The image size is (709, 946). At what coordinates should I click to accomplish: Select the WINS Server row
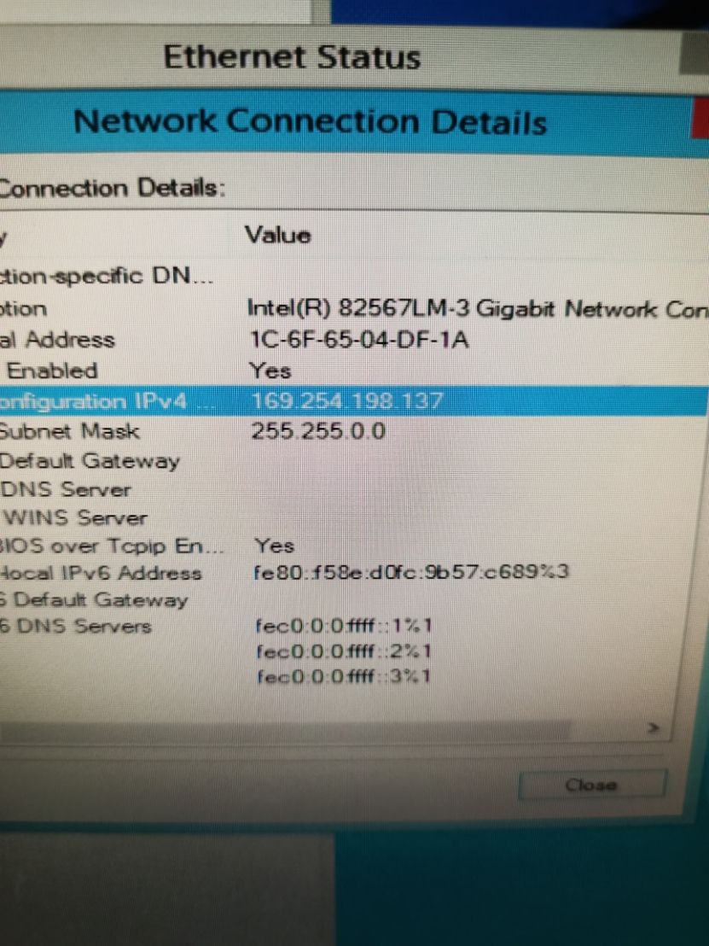[x=353, y=517]
